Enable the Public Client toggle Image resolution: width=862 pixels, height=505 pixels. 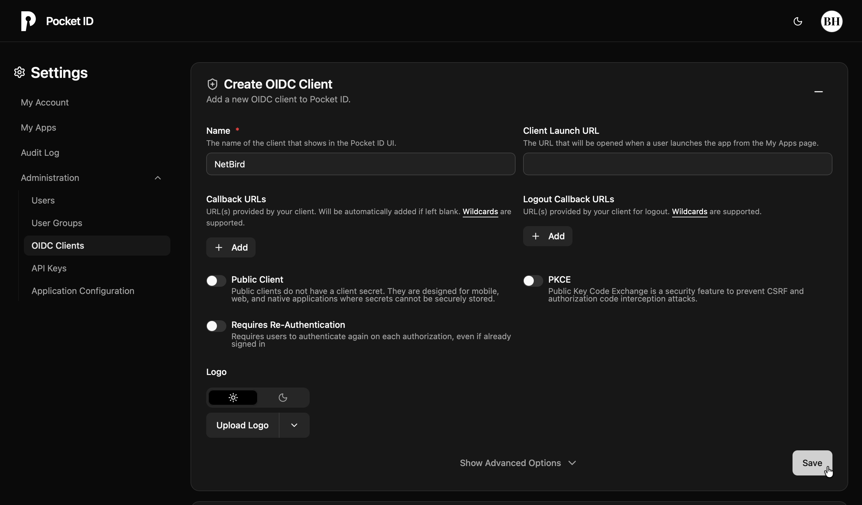click(x=216, y=280)
